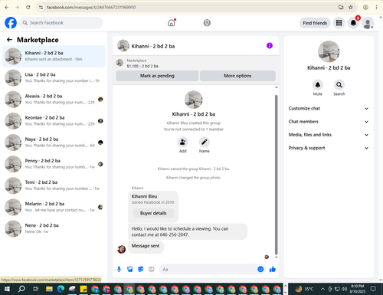The image size is (383, 295).
Task: Click the chat header Kihanni avatar
Action: pos(123,46)
